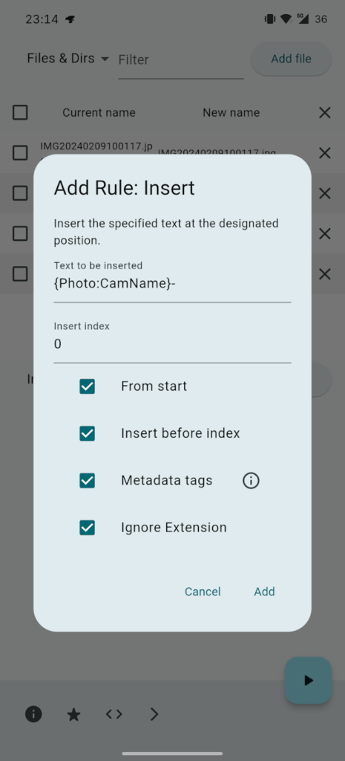Toggle Insert before index checkbox

tap(88, 433)
